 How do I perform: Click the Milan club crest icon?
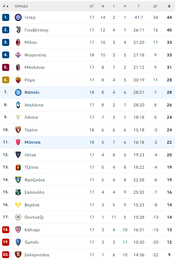(18, 43)
